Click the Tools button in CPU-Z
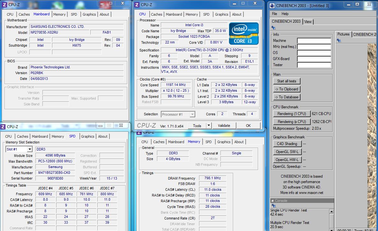 (x=197, y=126)
